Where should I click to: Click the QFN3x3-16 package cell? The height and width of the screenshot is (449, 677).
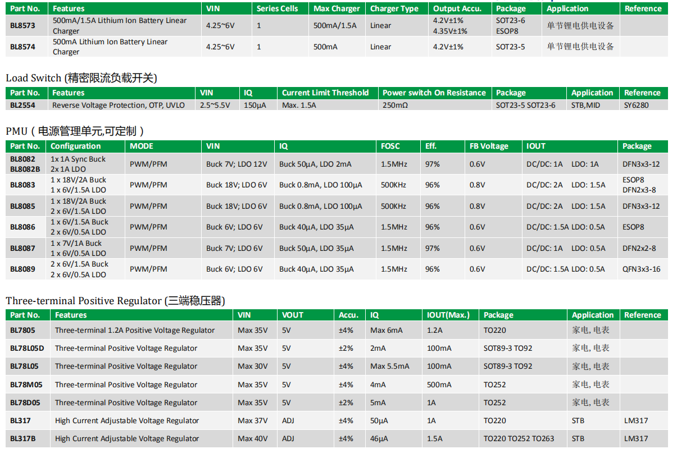642,269
